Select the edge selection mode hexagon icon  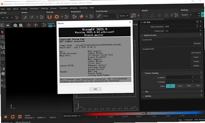[3, 64]
